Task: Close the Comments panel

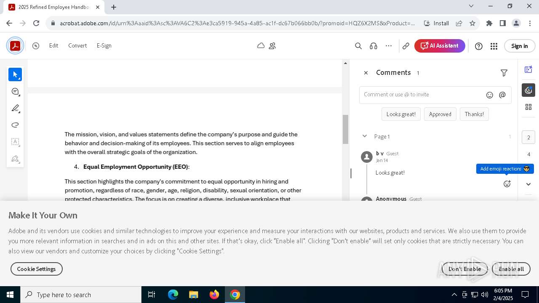Action: 366,73
